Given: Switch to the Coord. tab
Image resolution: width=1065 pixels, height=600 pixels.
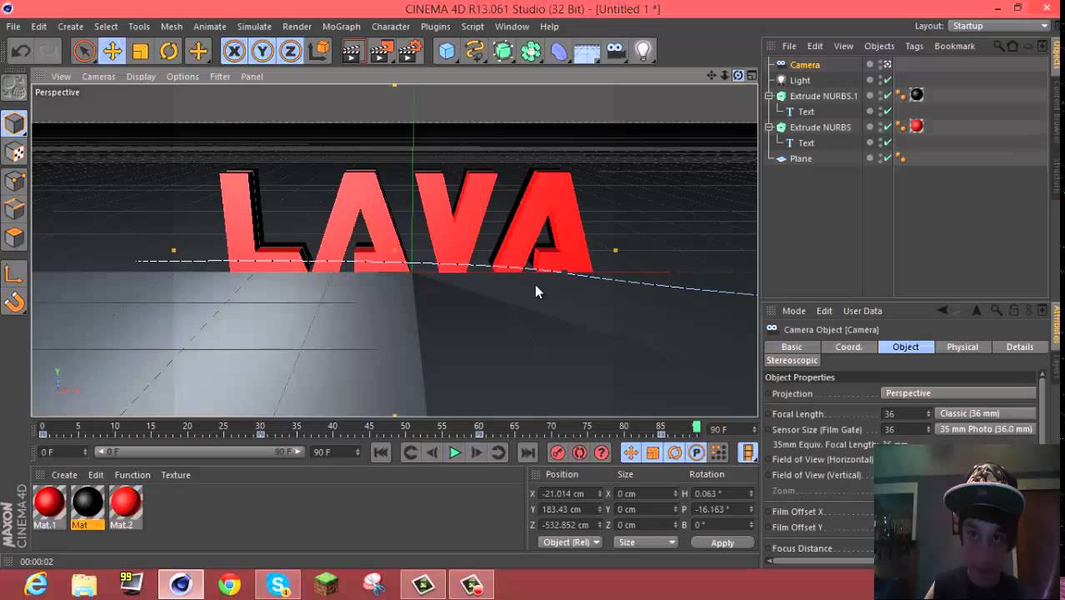Looking at the screenshot, I should coord(848,347).
